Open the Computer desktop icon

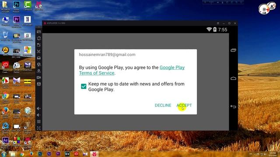(5, 21)
